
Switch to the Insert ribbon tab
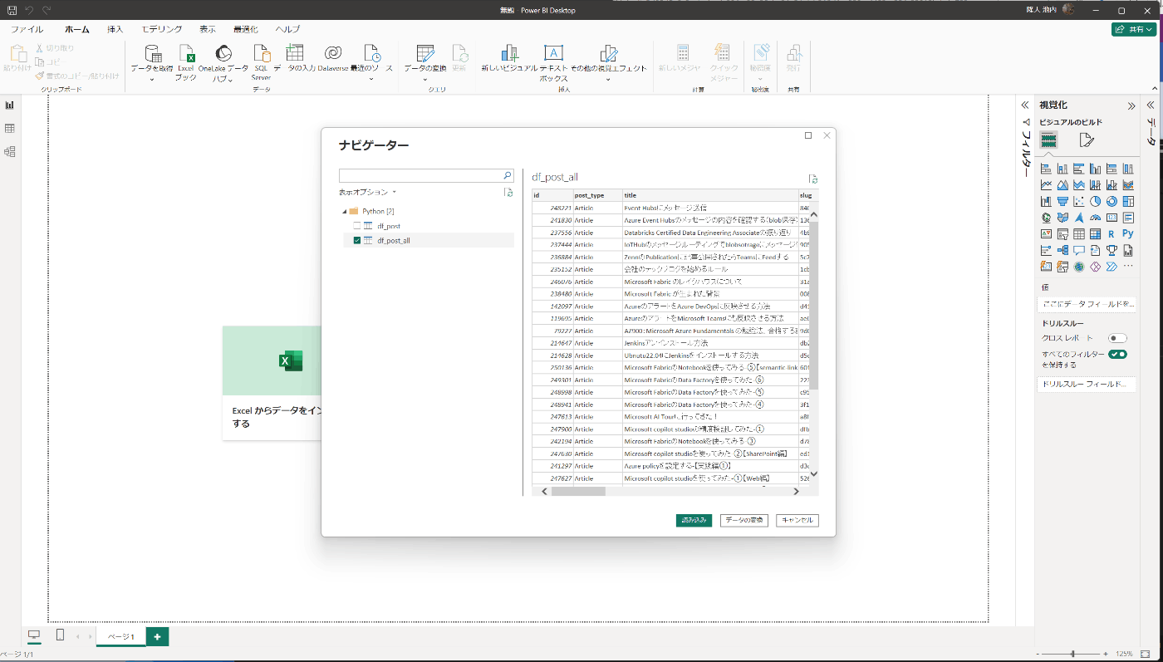tap(115, 29)
